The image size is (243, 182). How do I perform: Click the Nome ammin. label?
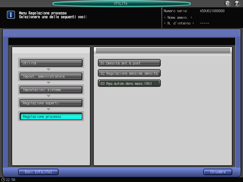pos(178,17)
